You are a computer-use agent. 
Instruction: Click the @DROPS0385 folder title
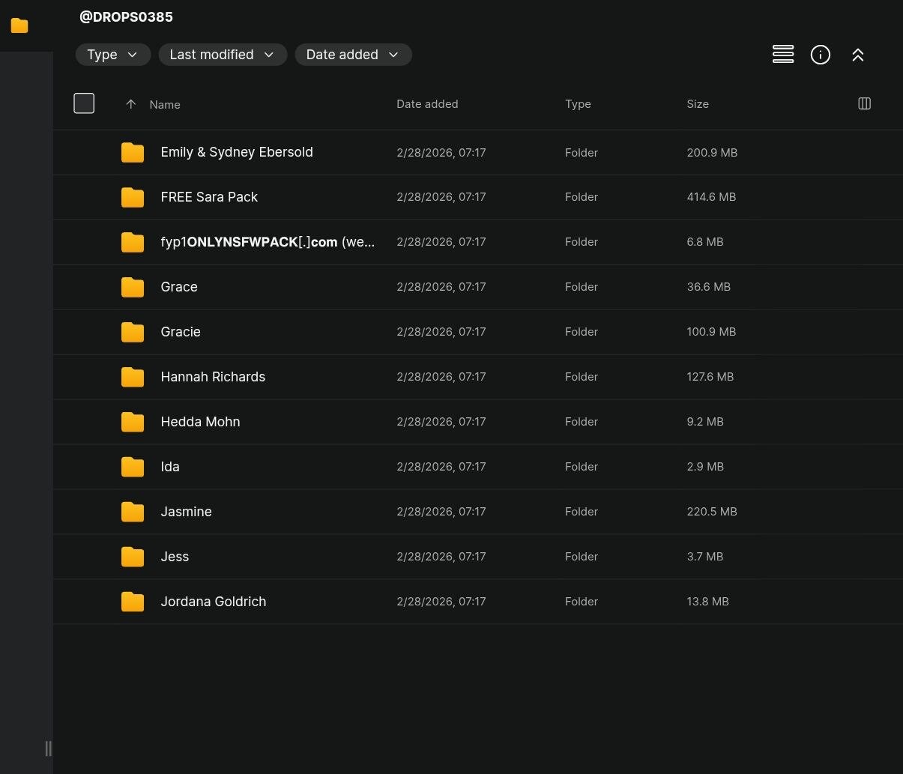126,16
